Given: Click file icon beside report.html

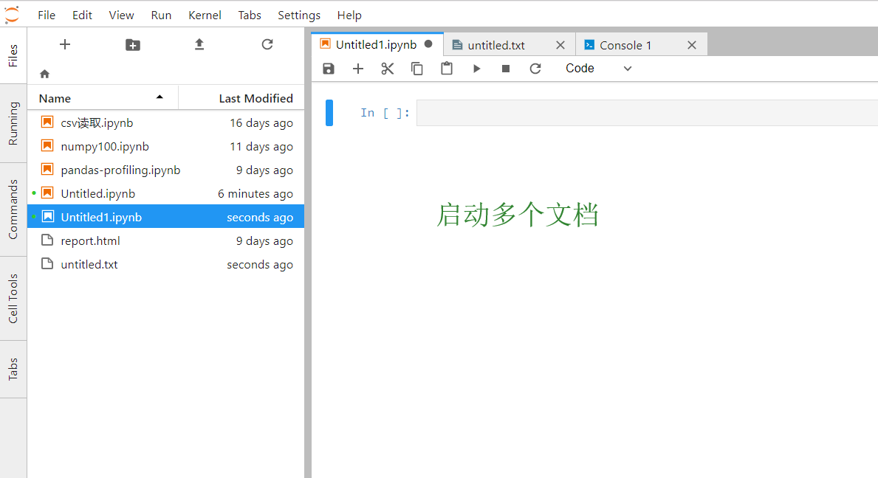Looking at the screenshot, I should [x=47, y=240].
